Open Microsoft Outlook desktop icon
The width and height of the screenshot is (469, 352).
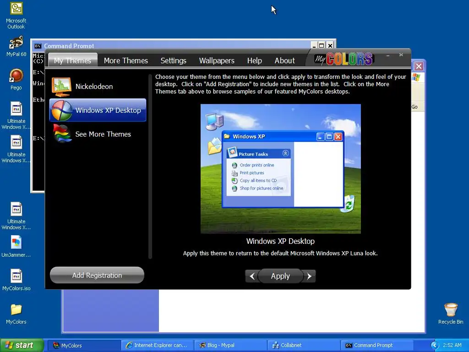(x=16, y=16)
